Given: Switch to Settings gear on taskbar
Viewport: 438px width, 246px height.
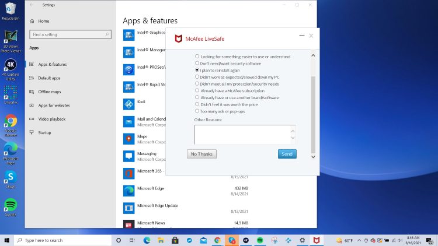Looking at the screenshot, I should click(x=303, y=240).
